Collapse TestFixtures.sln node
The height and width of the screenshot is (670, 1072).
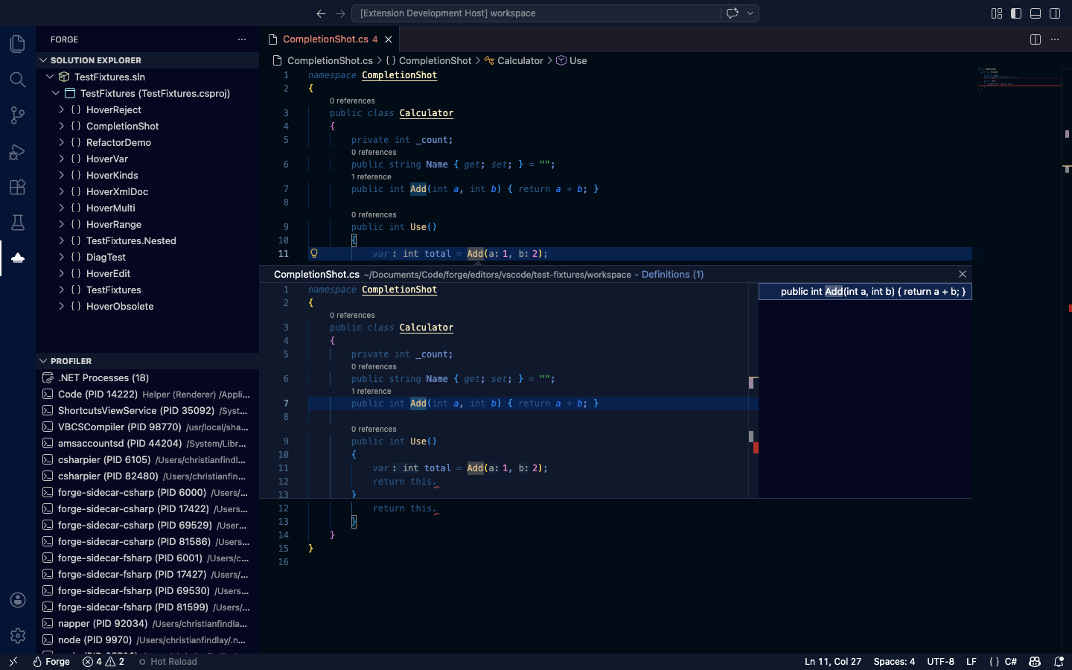[x=50, y=77]
